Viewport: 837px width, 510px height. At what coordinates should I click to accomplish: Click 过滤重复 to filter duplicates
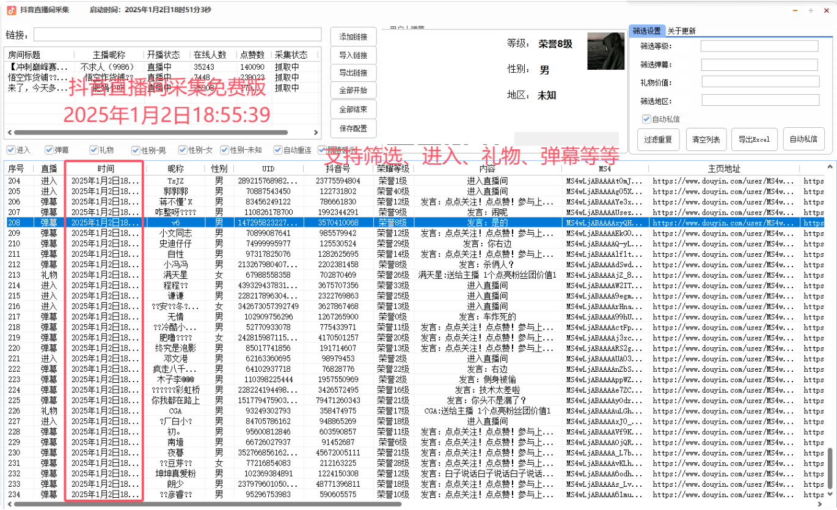[658, 139]
